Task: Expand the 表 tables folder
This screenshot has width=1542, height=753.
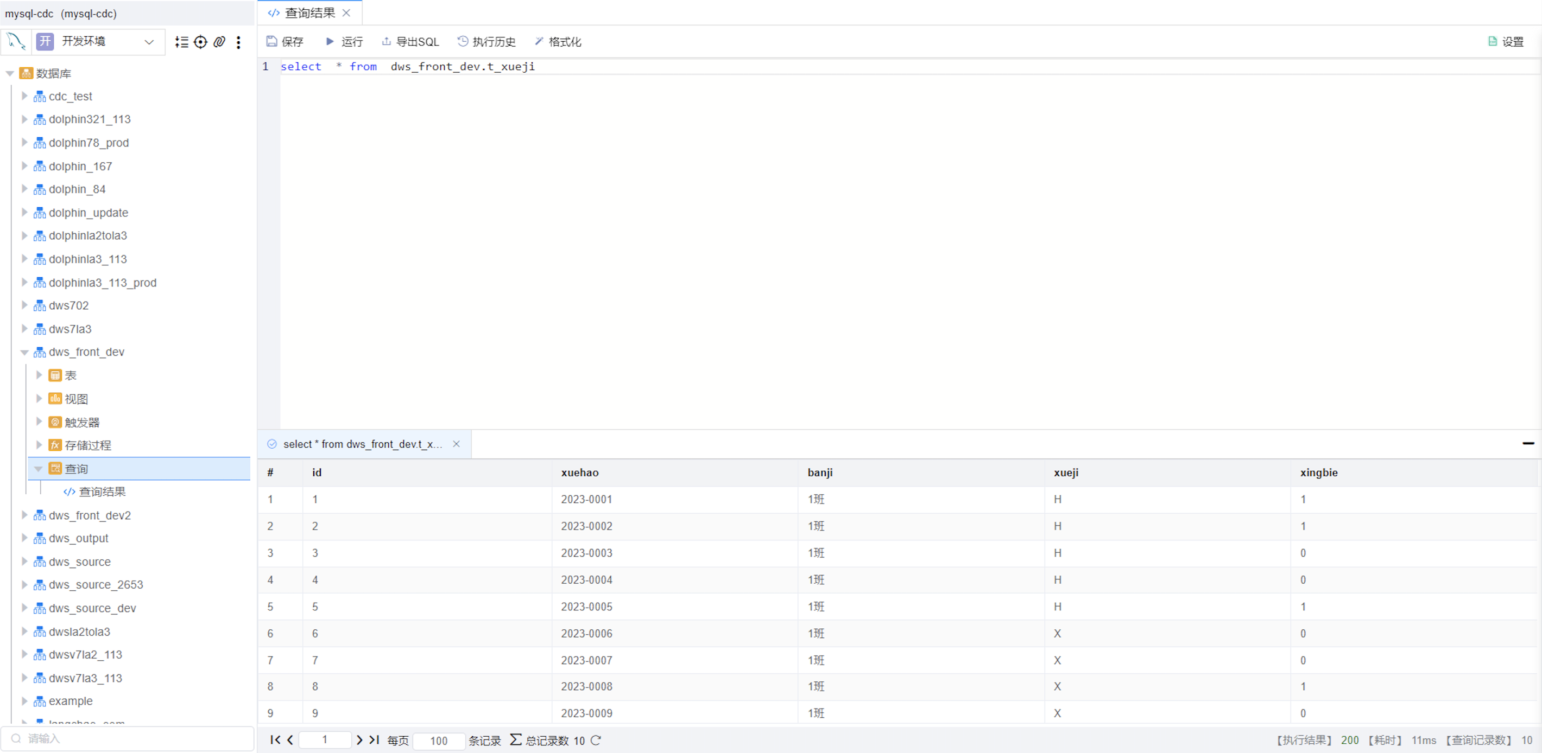Action: point(39,375)
